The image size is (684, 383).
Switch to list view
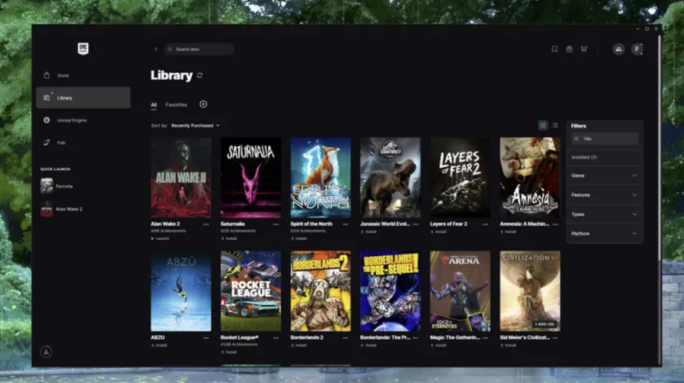[555, 126]
